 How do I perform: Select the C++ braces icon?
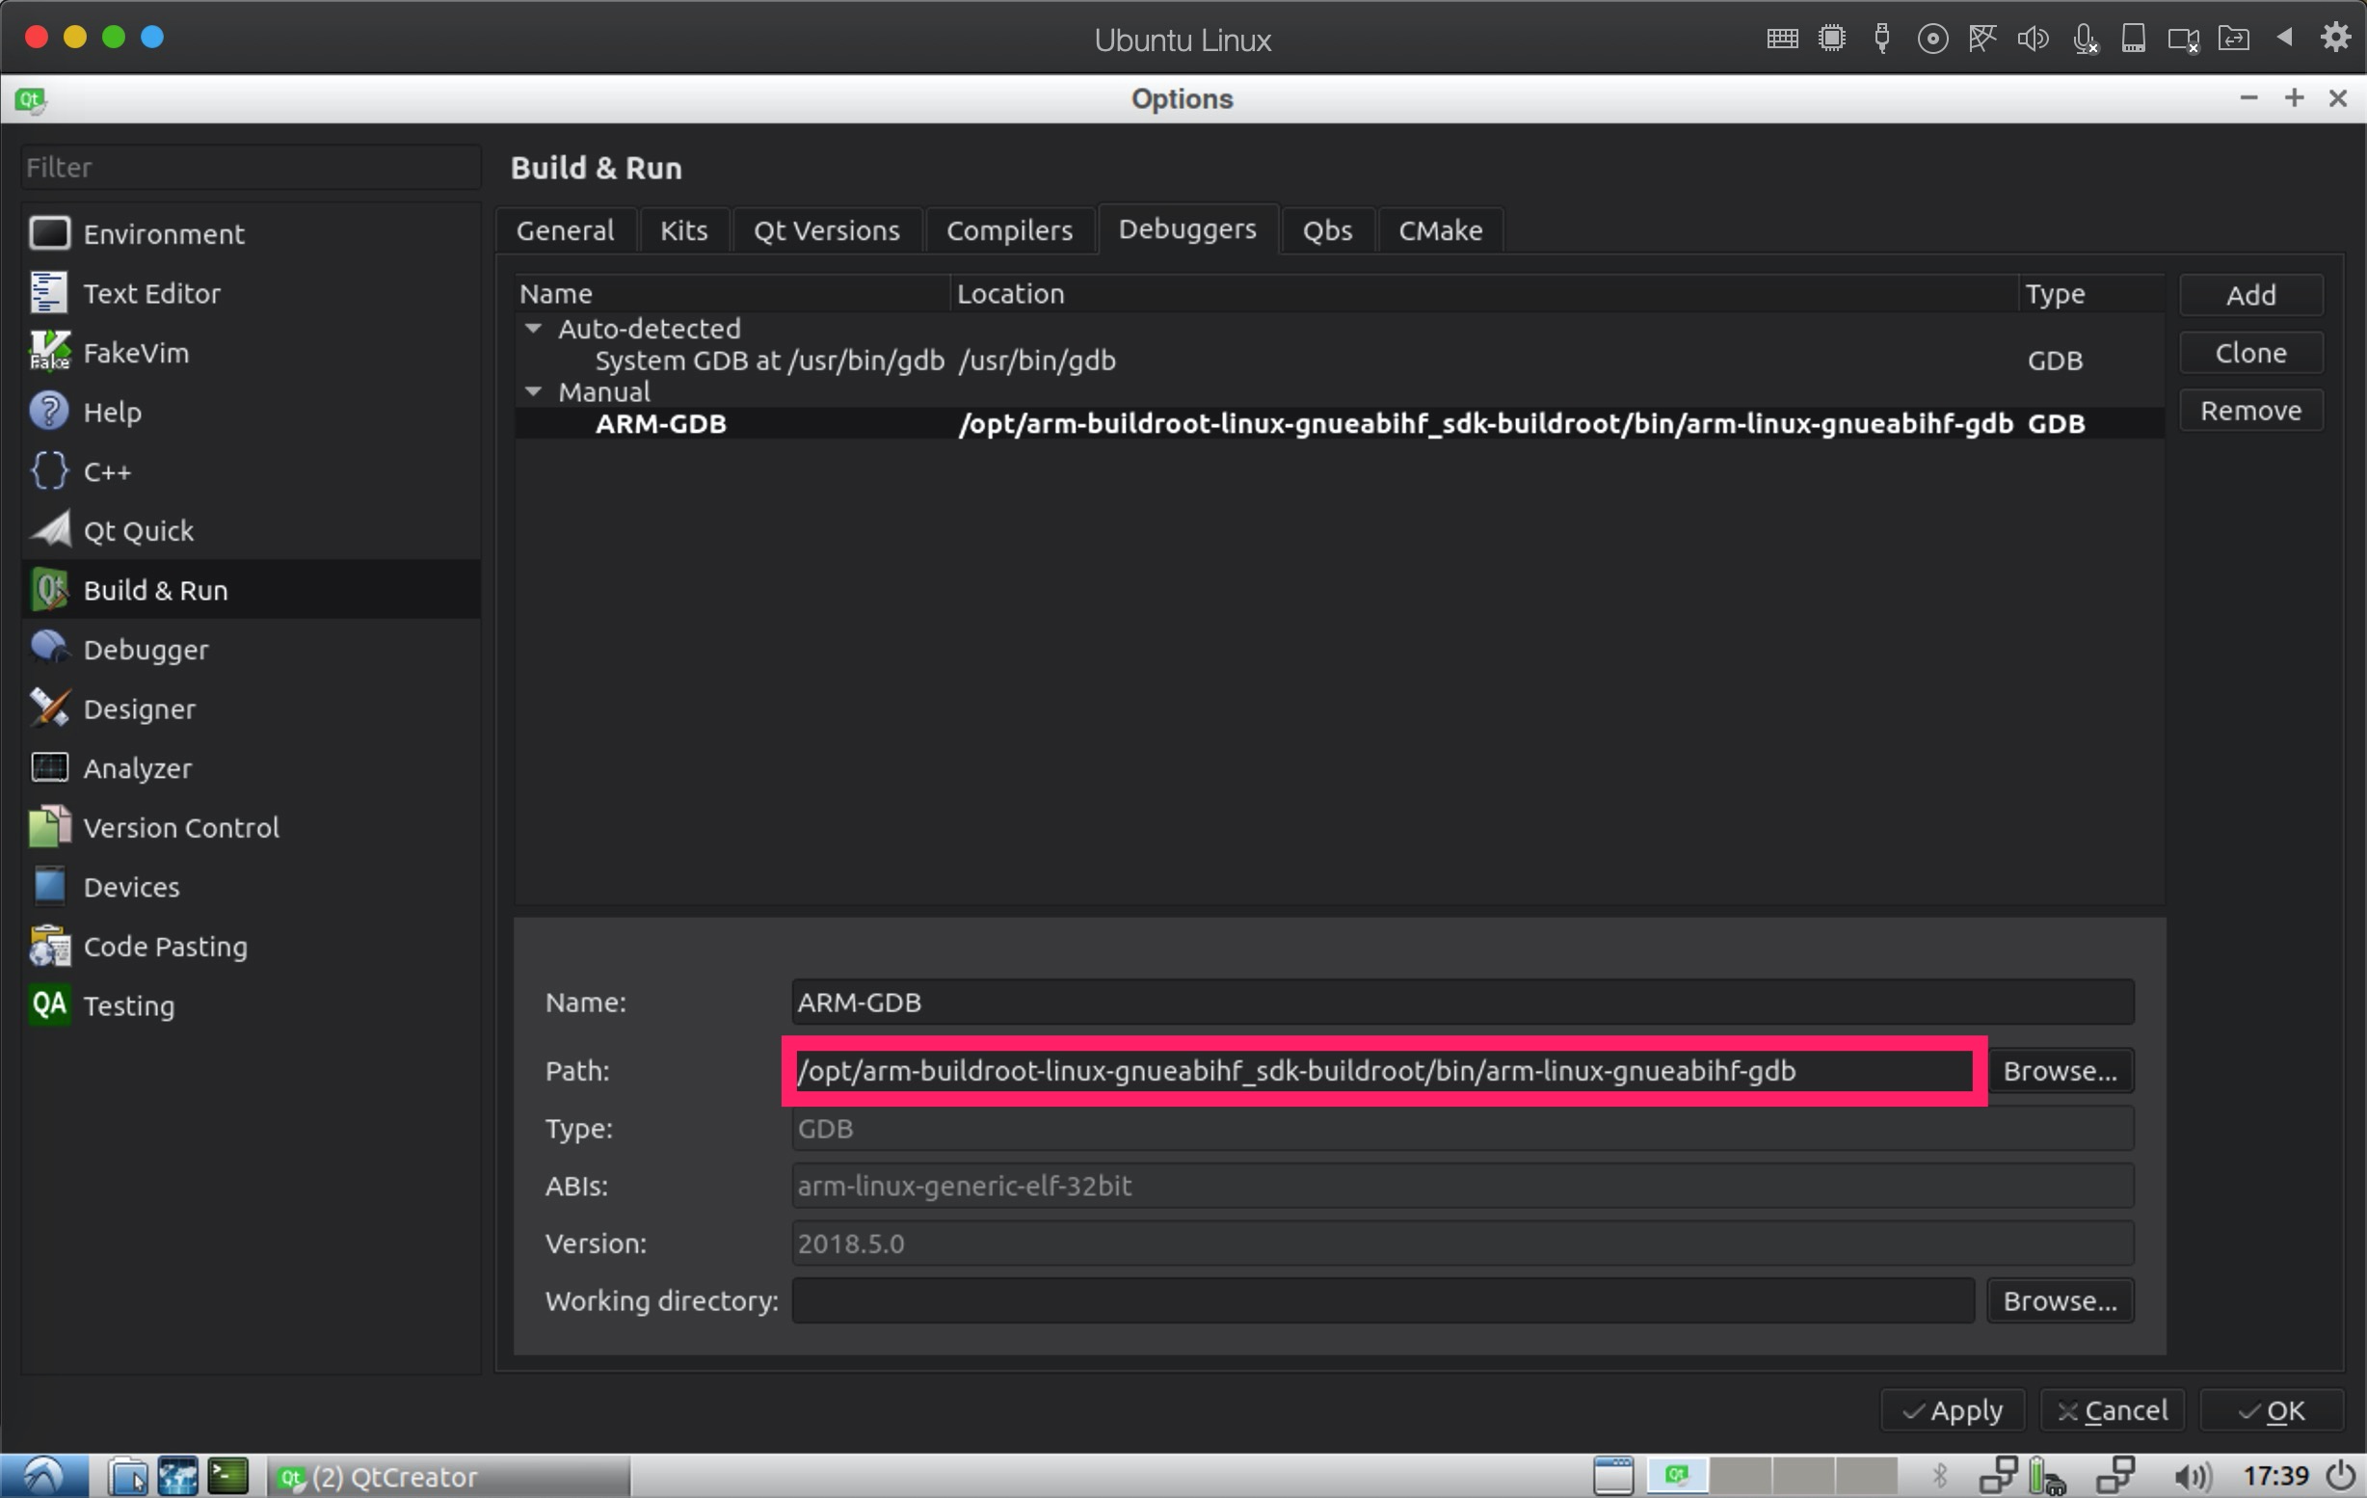[x=49, y=470]
